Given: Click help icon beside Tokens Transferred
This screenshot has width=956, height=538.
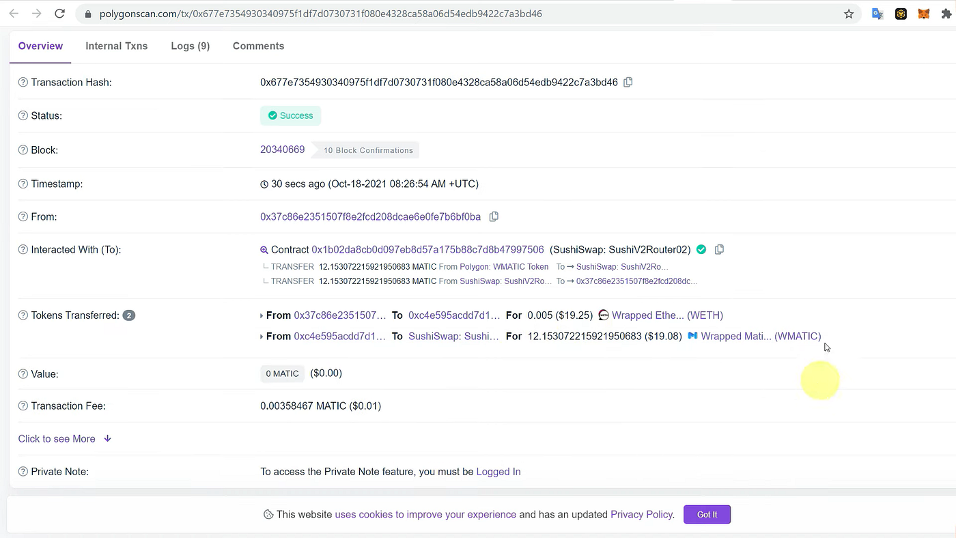Looking at the screenshot, I should (x=23, y=315).
